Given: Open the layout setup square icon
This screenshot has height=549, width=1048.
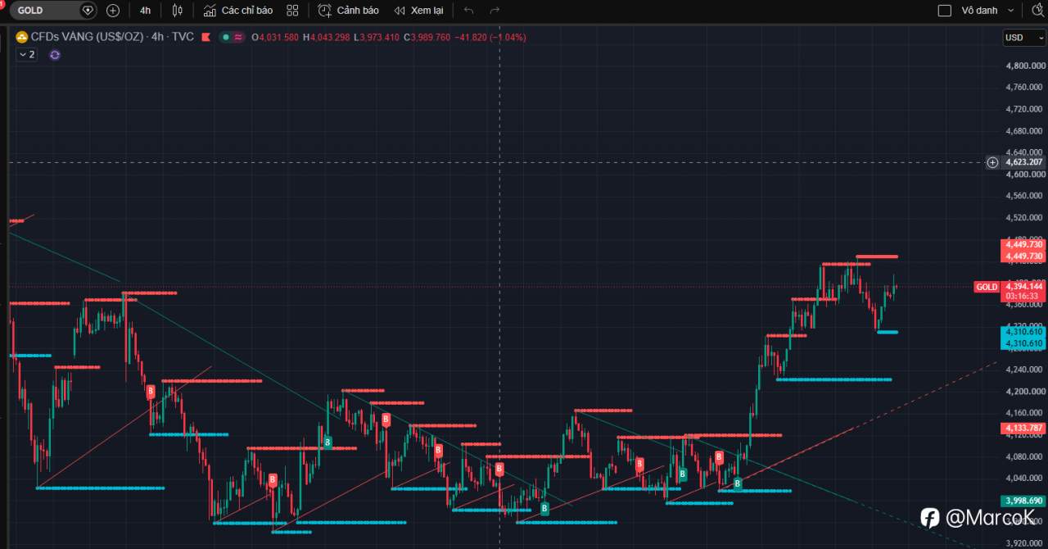Looking at the screenshot, I should 944,11.
